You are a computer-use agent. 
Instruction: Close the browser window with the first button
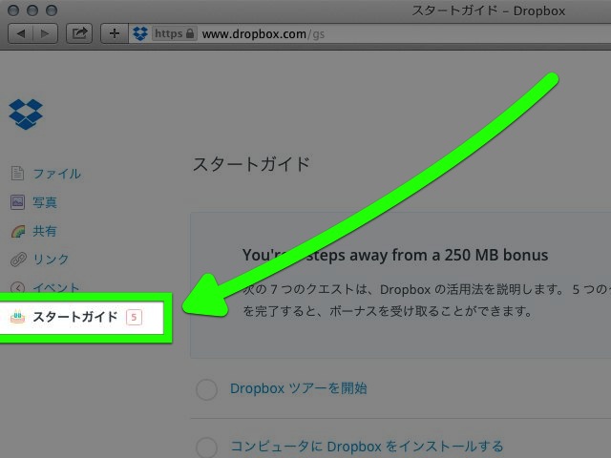(x=13, y=10)
